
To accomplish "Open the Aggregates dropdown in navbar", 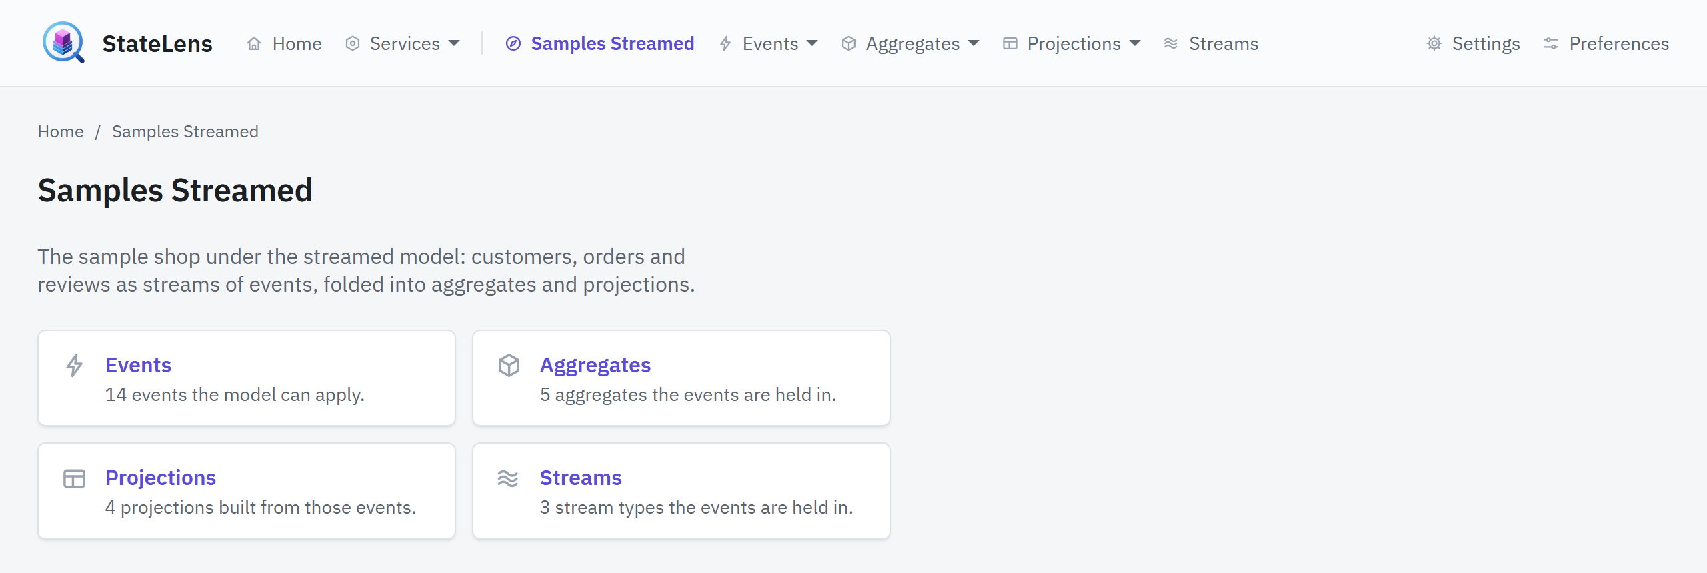I will click(x=910, y=44).
